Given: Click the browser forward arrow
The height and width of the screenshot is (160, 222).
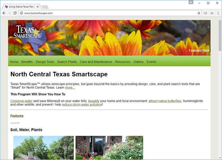Looking at the screenshot, I should click(10, 13).
